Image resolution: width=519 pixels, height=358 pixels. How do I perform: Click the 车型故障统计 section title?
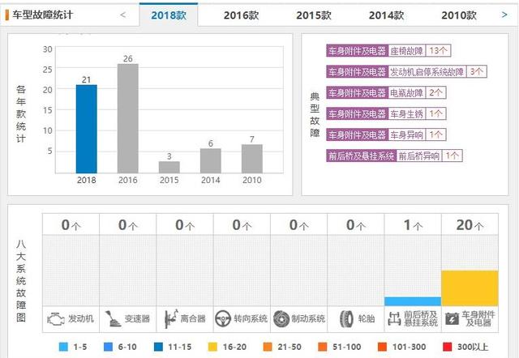tap(42, 15)
